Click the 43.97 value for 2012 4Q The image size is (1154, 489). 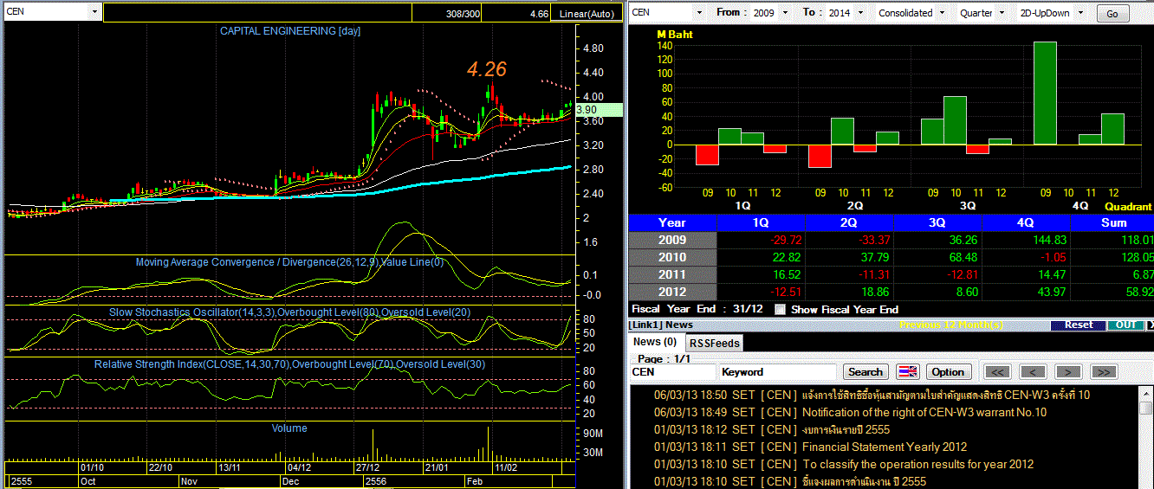pos(1054,292)
